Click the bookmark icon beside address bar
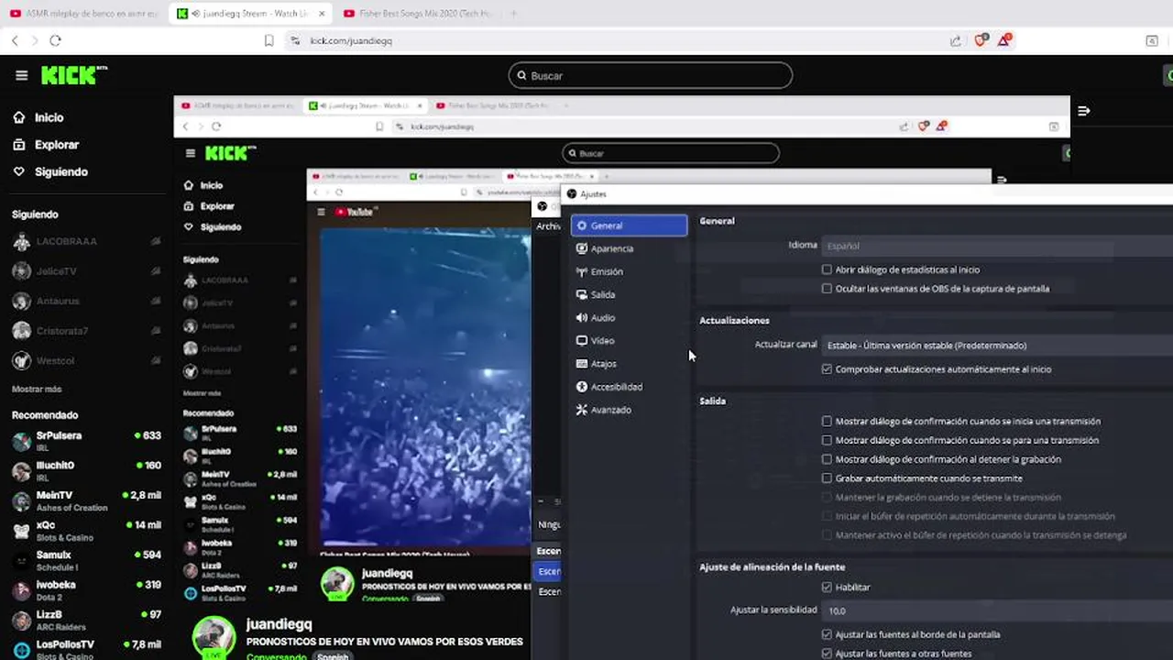This screenshot has height=660, width=1173. [x=269, y=40]
